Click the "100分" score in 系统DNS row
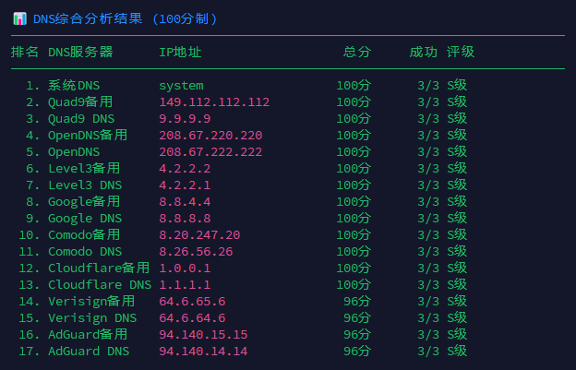This screenshot has width=576, height=370. [354, 86]
